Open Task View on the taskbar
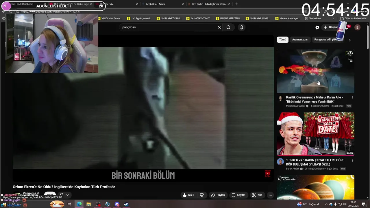This screenshot has width=370, height=208. (x=69, y=204)
